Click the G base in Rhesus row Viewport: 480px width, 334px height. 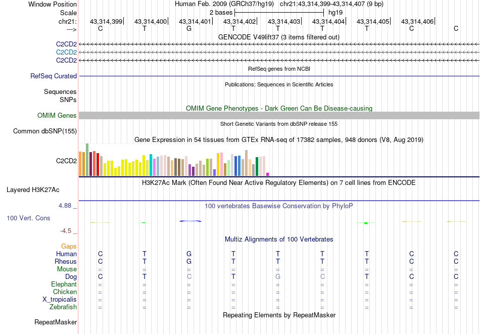(189, 261)
